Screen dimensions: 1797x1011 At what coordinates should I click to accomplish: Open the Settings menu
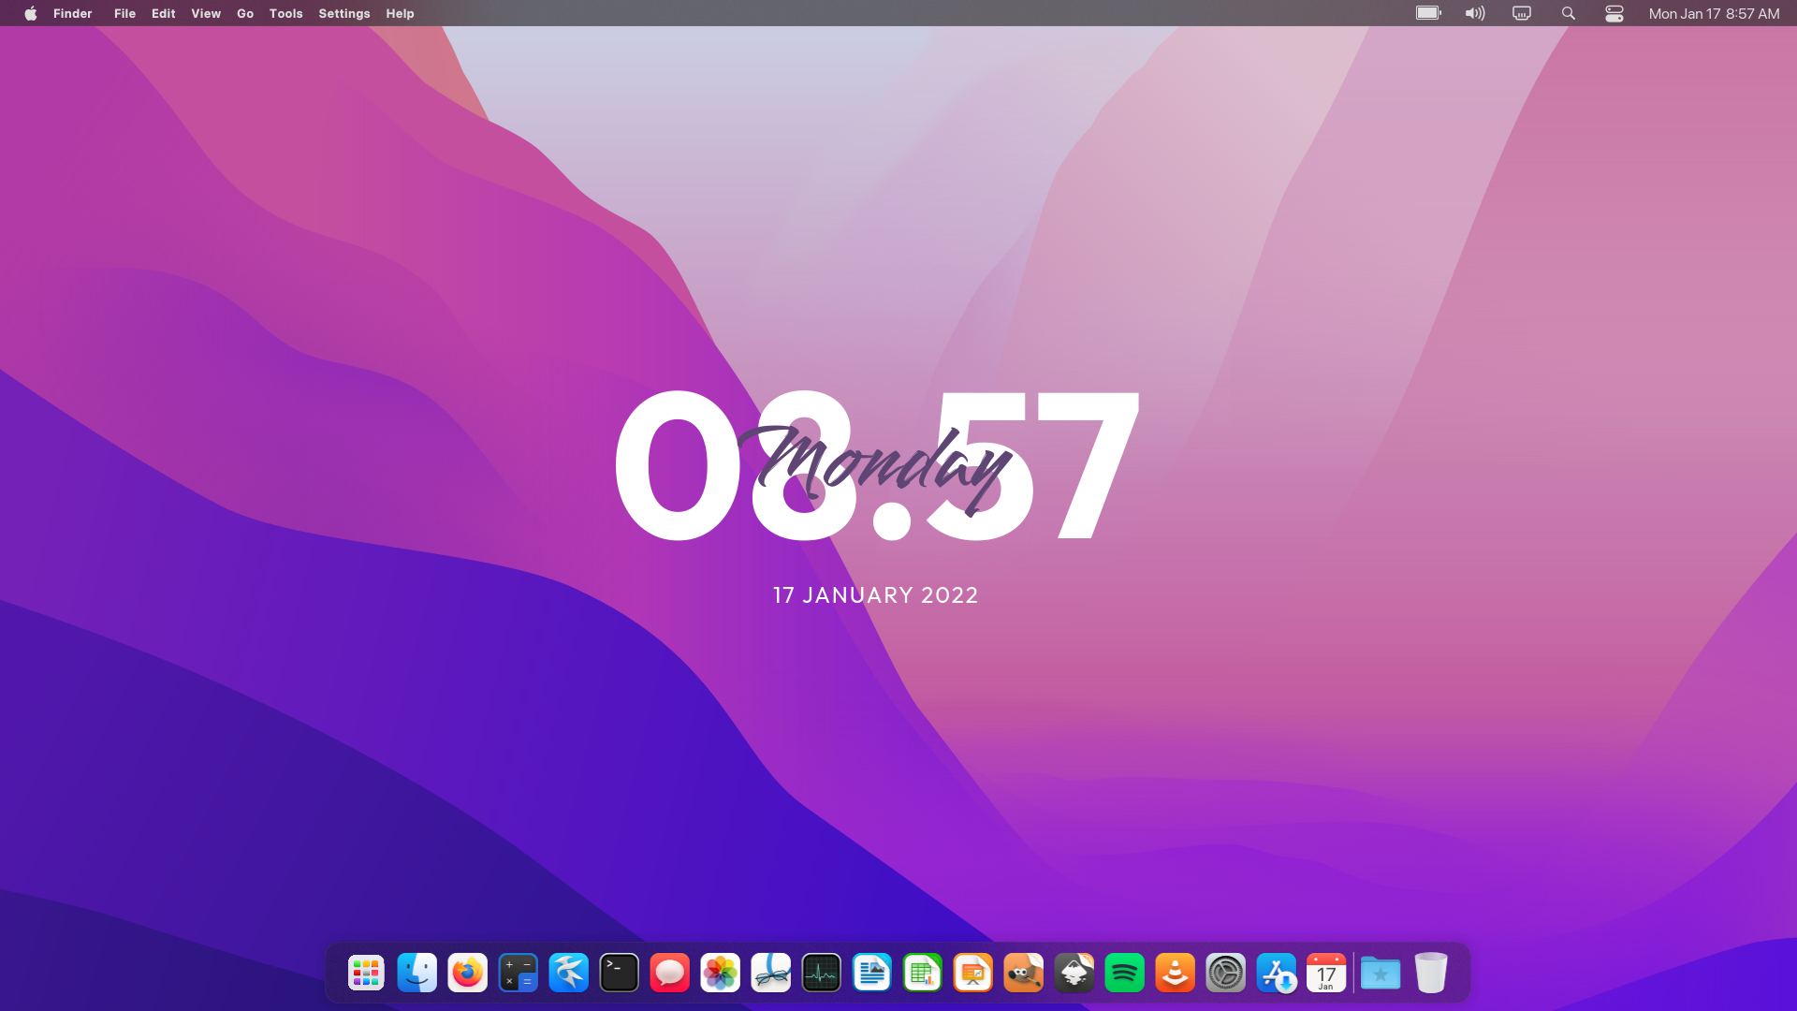coord(344,13)
